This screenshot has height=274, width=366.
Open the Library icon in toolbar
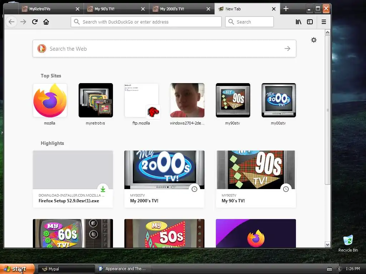[x=298, y=22]
